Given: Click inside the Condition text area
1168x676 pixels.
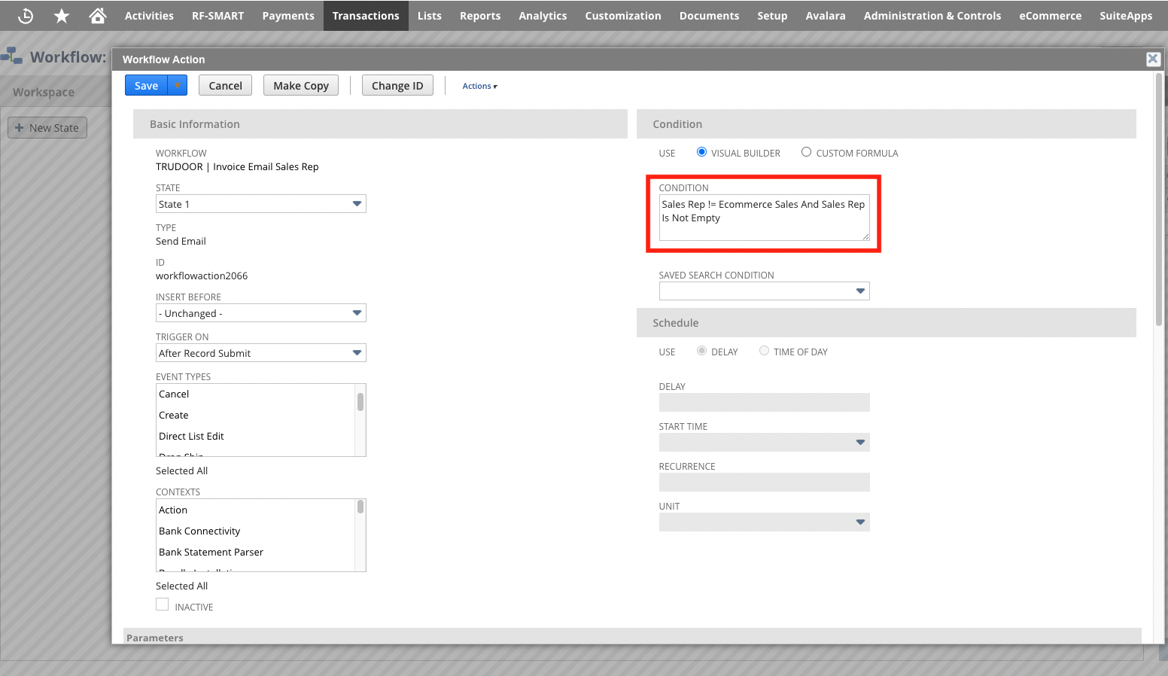Looking at the screenshot, I should pos(763,218).
